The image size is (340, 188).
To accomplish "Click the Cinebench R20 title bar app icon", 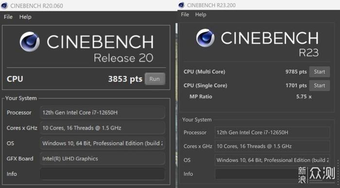I will [4, 6].
